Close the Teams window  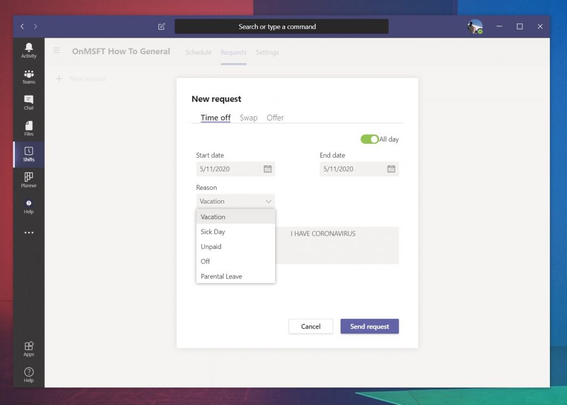[x=540, y=27]
